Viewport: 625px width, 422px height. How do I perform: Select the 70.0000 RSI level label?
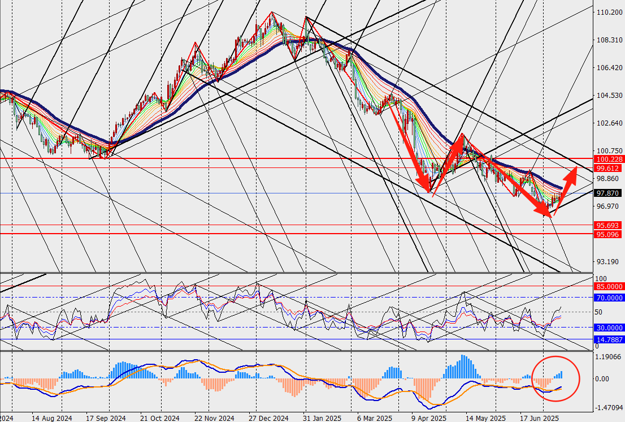[609, 298]
